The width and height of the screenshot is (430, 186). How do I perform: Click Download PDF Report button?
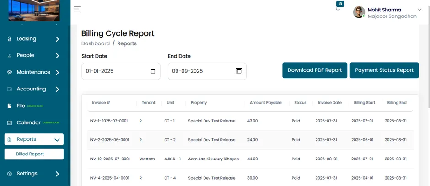click(315, 70)
